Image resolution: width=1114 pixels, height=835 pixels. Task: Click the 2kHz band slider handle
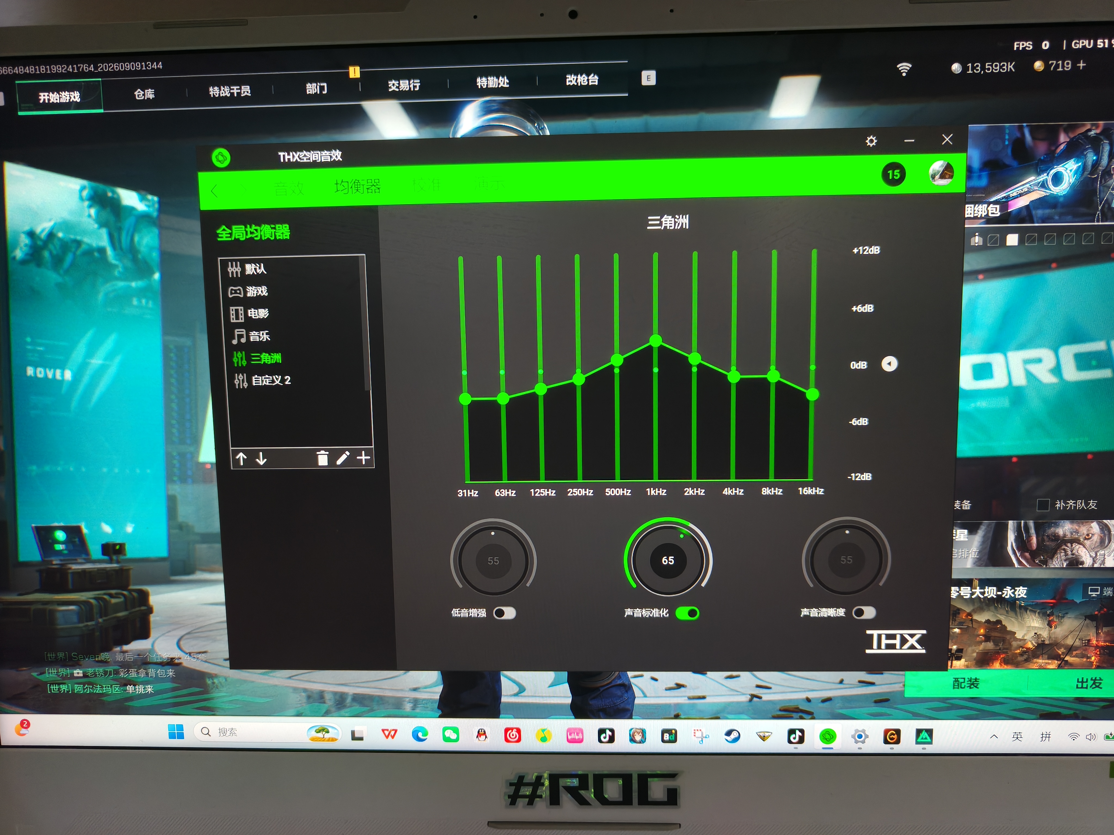[695, 358]
